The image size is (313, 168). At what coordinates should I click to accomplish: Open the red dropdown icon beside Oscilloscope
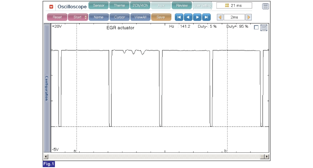tap(51, 7)
